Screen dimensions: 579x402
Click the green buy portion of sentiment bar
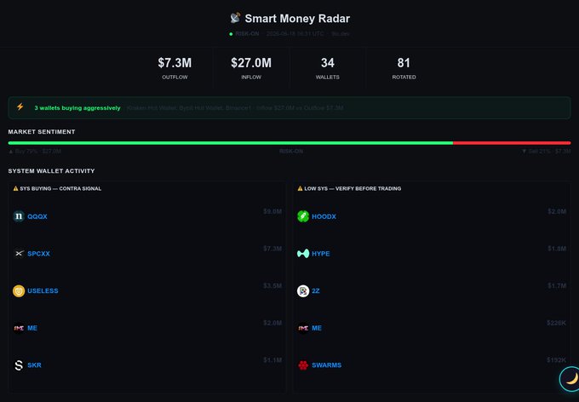click(x=231, y=142)
